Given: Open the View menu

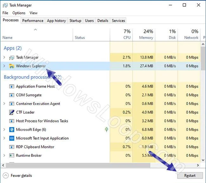Looking at the screenshot, I should click(34, 13).
